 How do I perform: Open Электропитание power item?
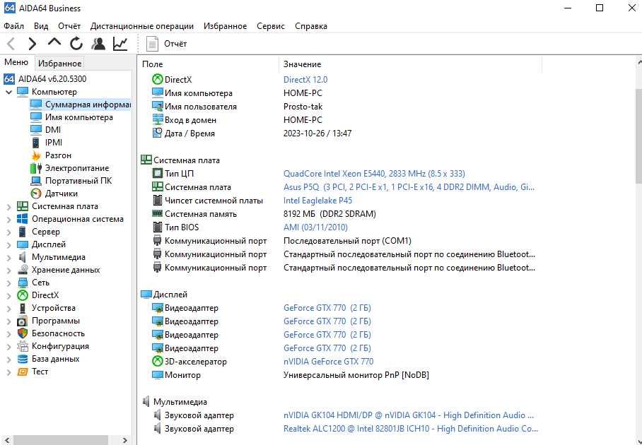click(x=77, y=167)
